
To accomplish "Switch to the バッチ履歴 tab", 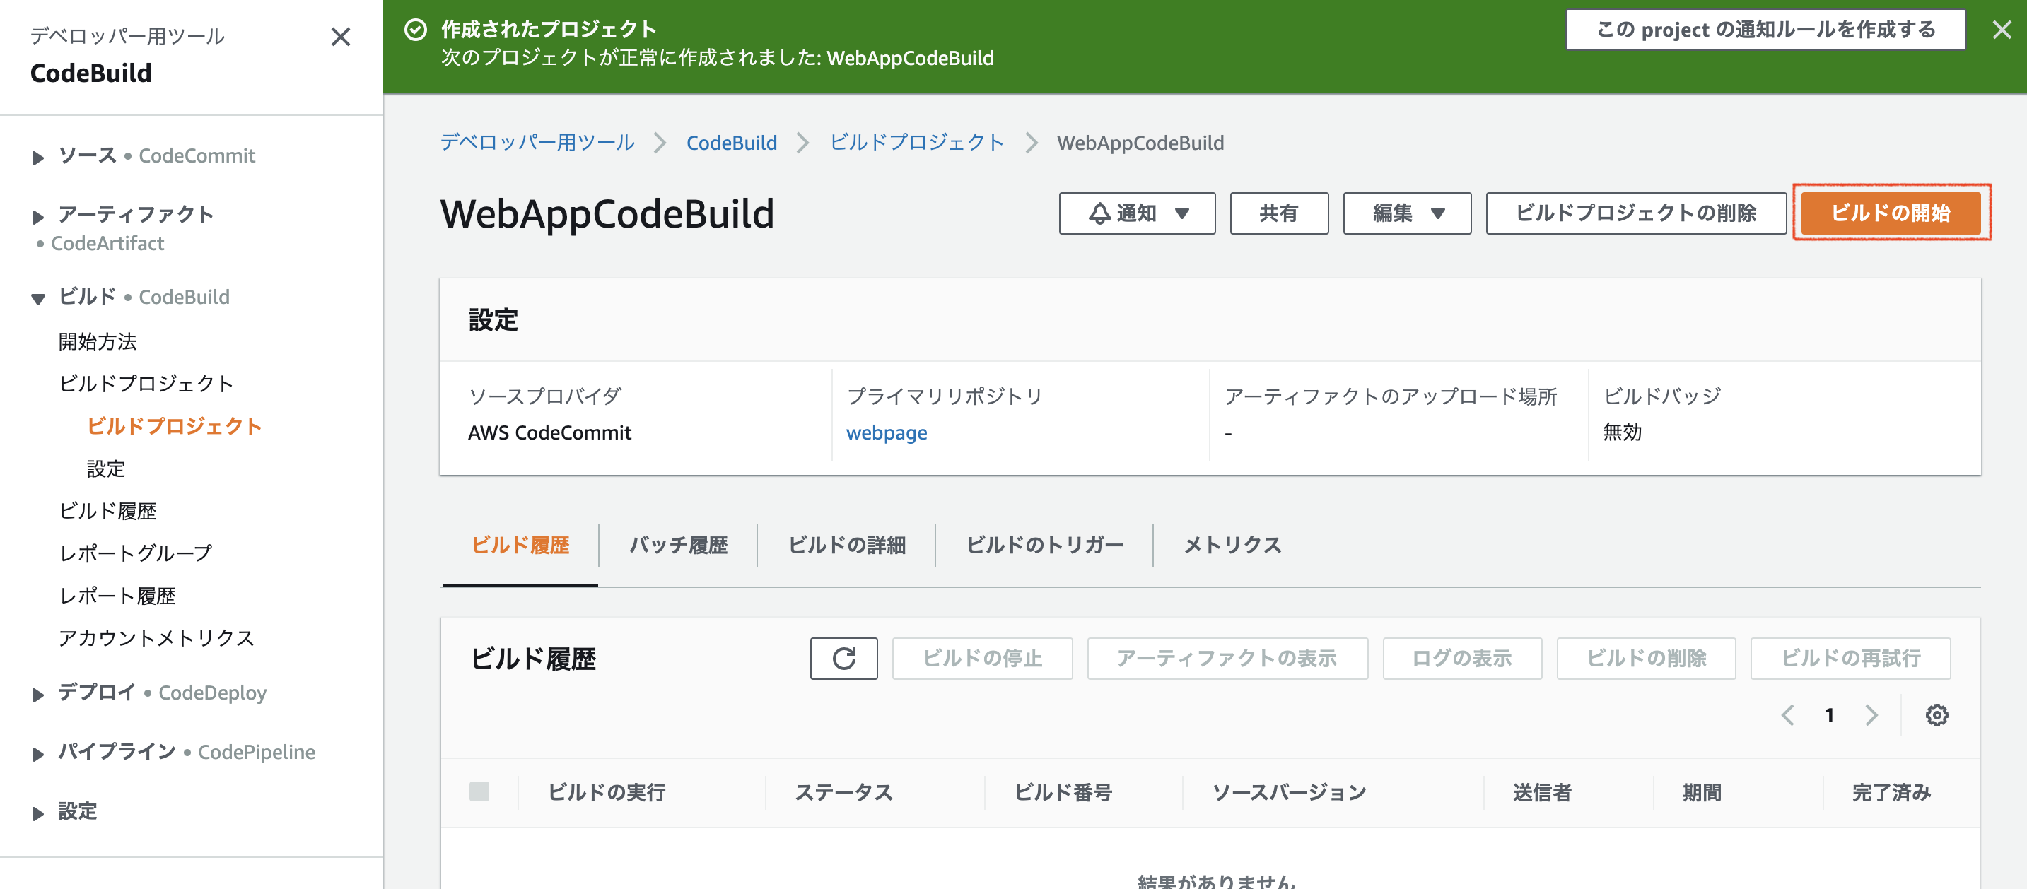I will 678,545.
